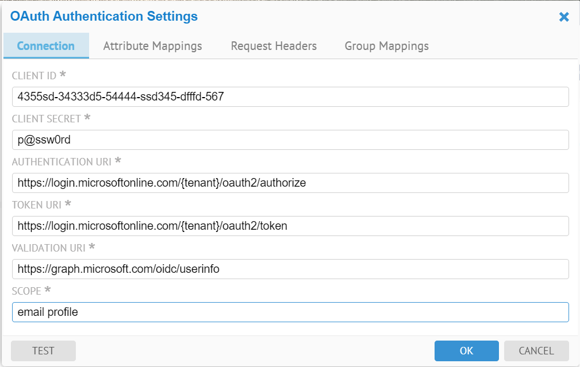Image resolution: width=580 pixels, height=367 pixels.
Task: Click the TOKEN URI label
Action: pyautogui.click(x=36, y=205)
